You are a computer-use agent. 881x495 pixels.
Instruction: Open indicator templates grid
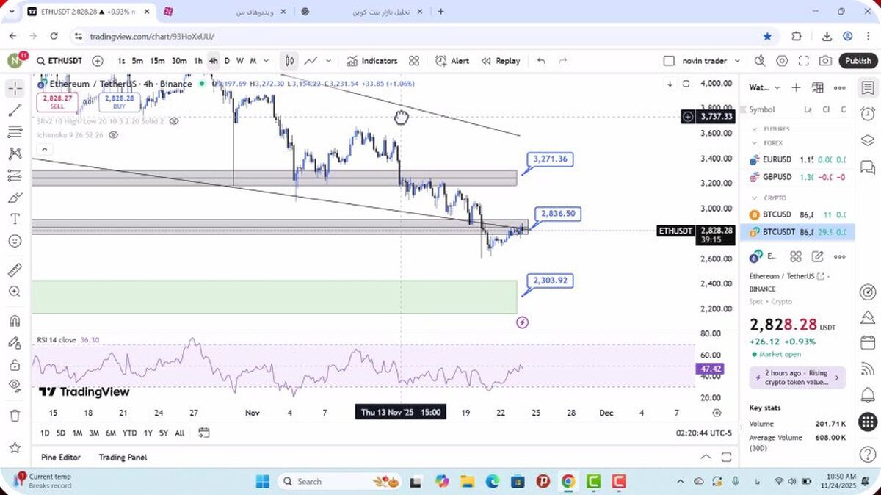414,61
